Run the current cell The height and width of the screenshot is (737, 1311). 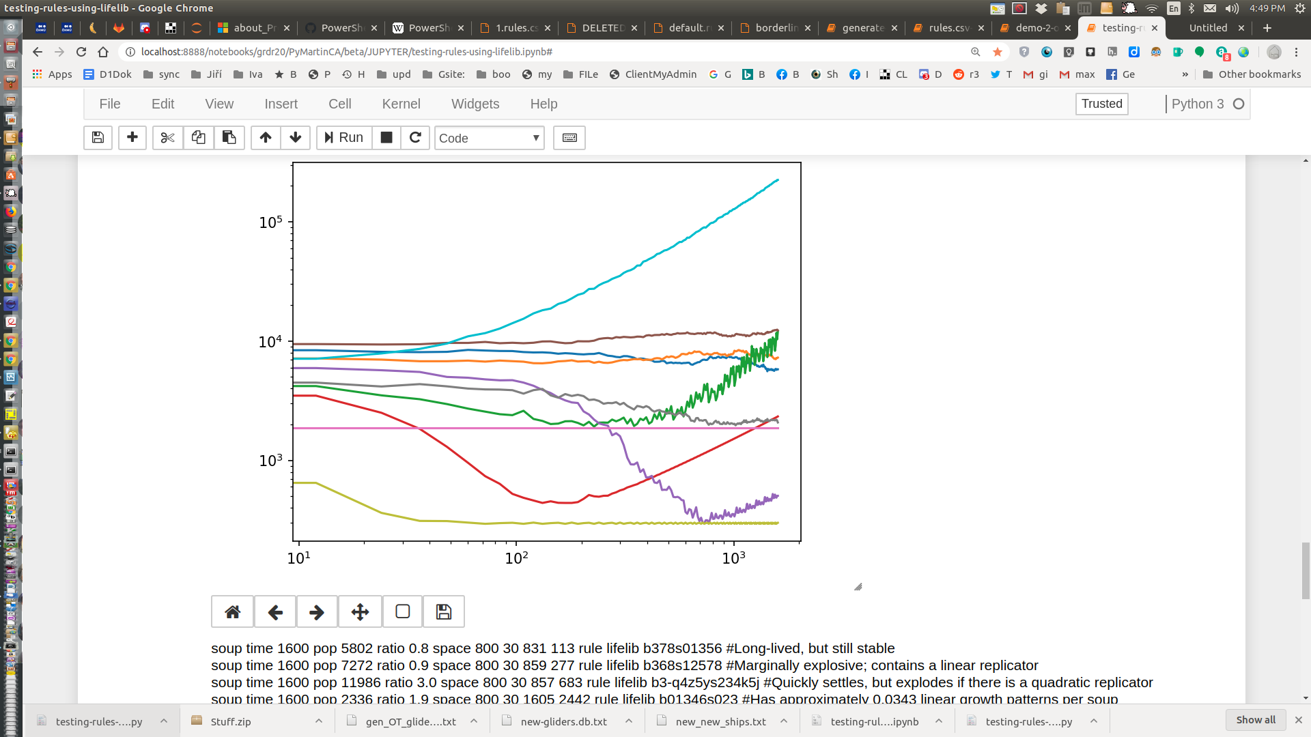[x=344, y=138]
